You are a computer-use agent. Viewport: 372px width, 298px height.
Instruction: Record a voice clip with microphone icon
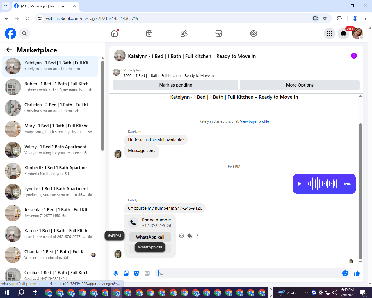(x=116, y=273)
